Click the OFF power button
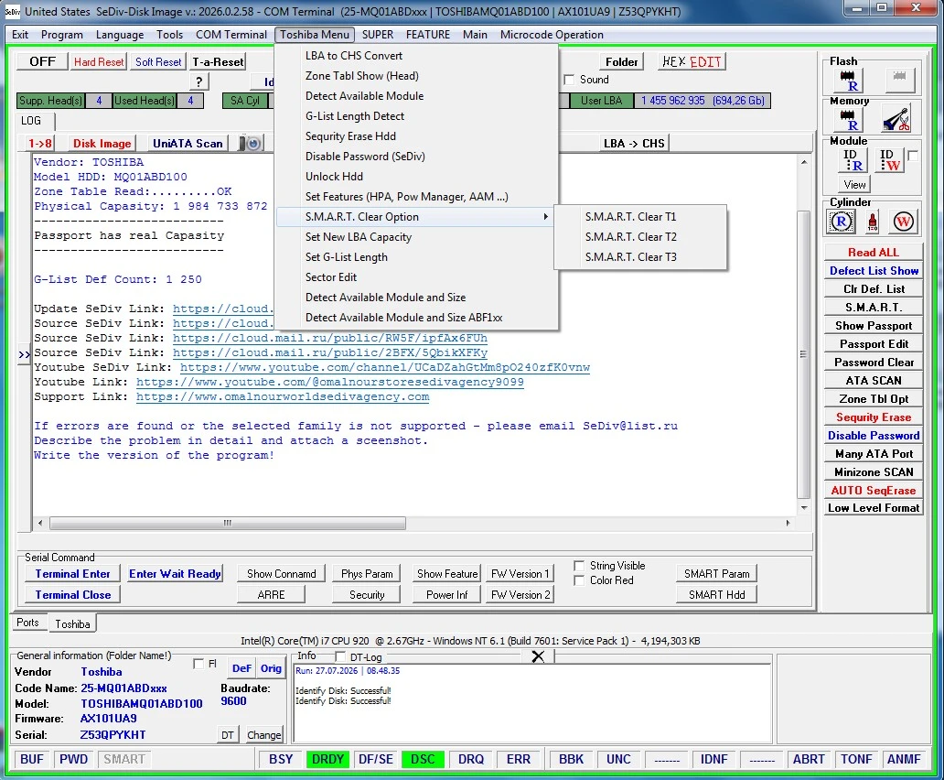The image size is (944, 780). [42, 61]
